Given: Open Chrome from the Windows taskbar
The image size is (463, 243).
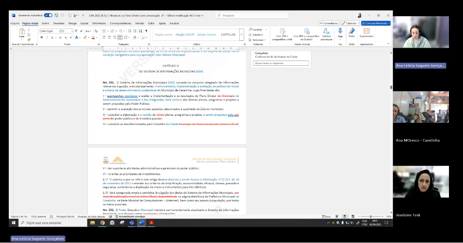Looking at the screenshot, I should (102, 223).
